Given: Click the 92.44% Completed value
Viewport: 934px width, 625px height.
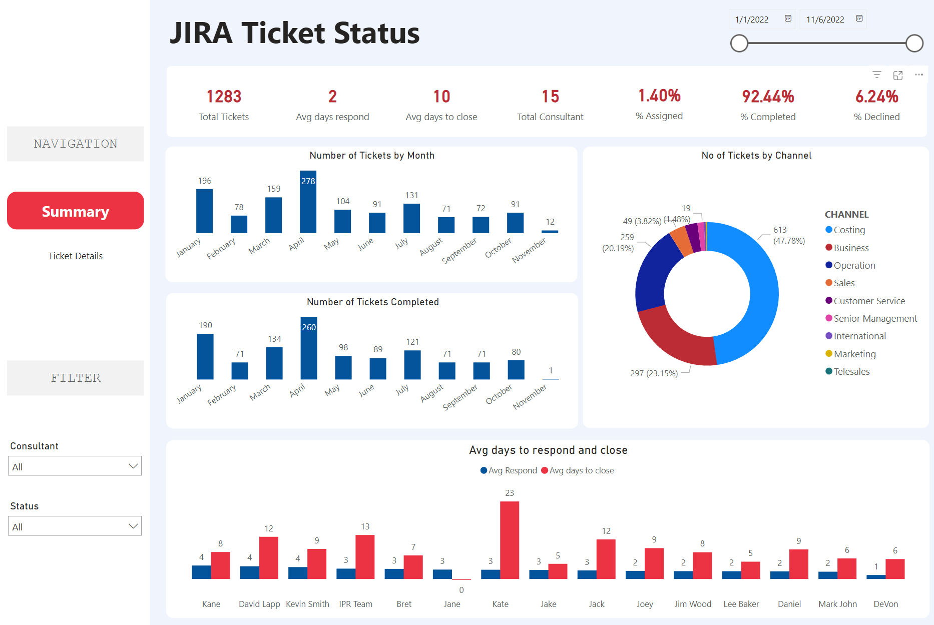Looking at the screenshot, I should [768, 96].
